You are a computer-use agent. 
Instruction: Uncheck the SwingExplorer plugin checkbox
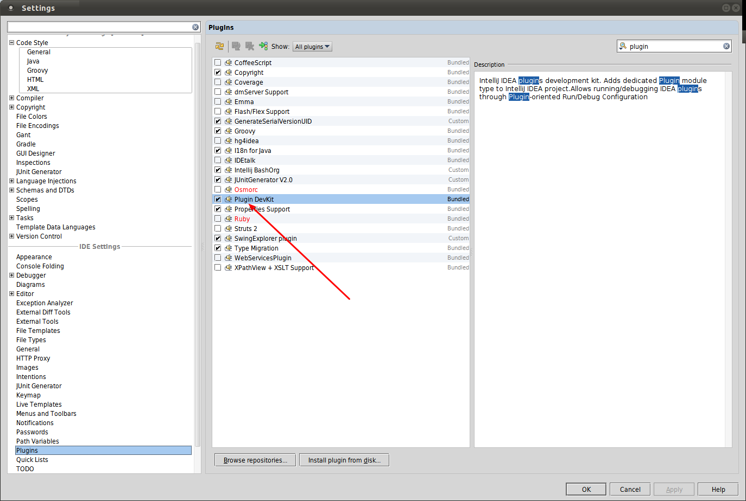[x=218, y=239]
